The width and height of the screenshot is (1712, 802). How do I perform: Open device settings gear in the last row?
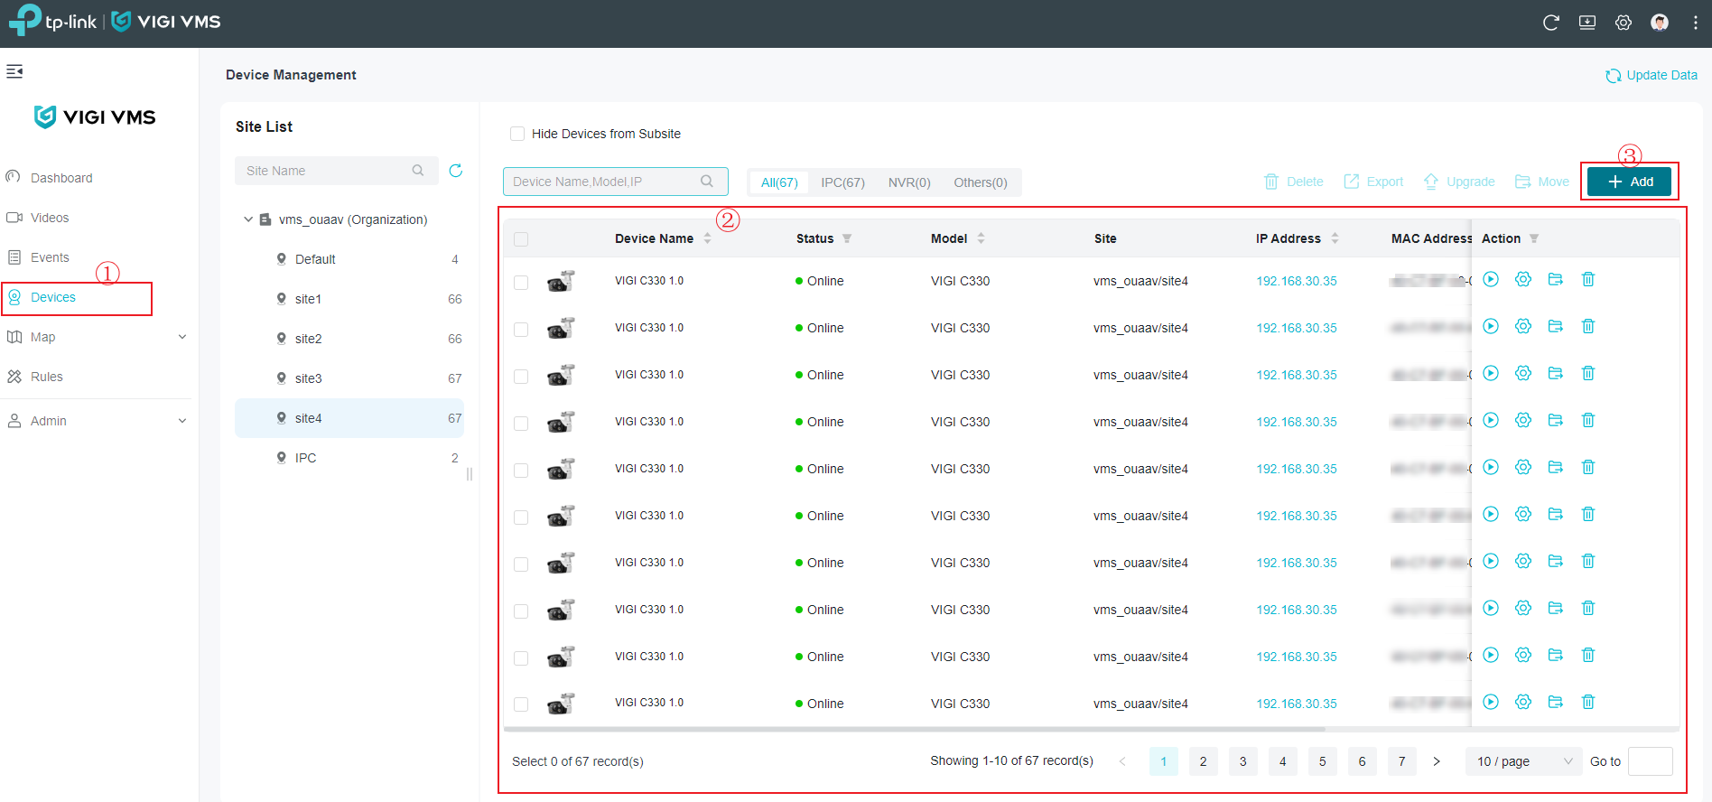pos(1523,703)
